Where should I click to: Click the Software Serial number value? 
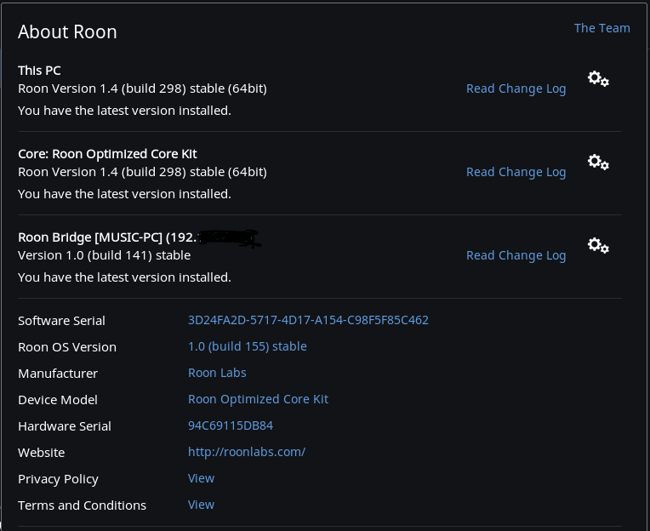[308, 321]
